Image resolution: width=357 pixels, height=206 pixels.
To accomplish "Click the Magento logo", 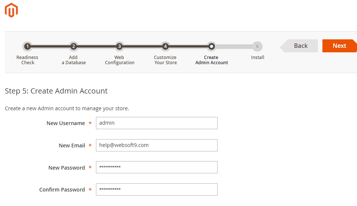I will tap(12, 10).
